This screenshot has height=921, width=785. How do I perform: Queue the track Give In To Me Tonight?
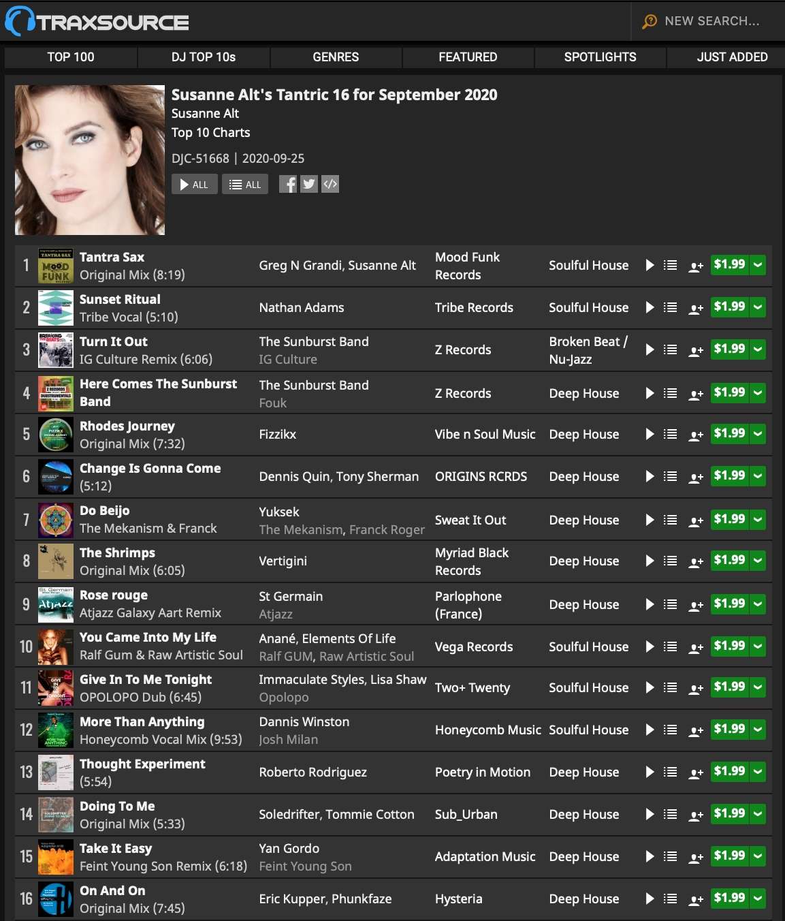[671, 687]
